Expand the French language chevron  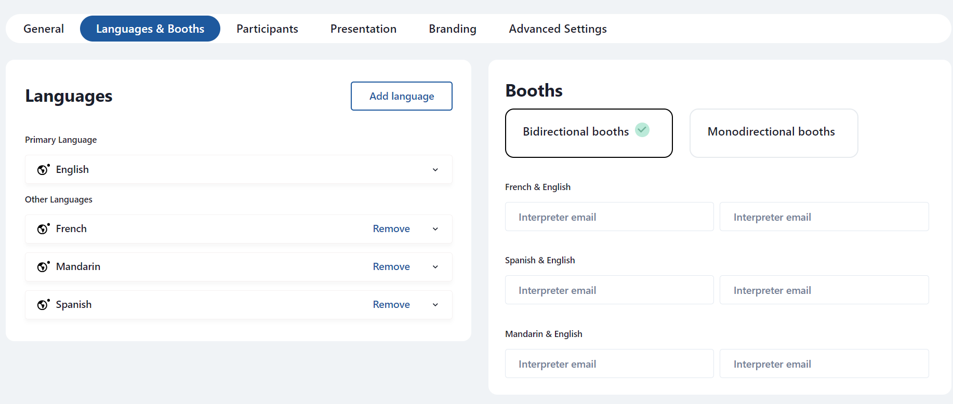coord(435,229)
